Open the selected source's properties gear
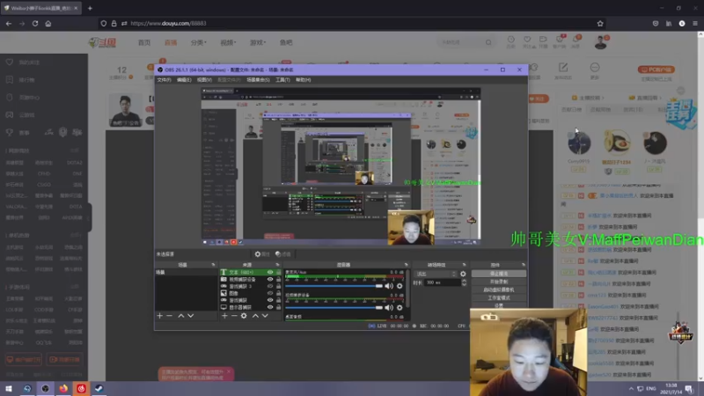The width and height of the screenshot is (704, 396). click(244, 316)
